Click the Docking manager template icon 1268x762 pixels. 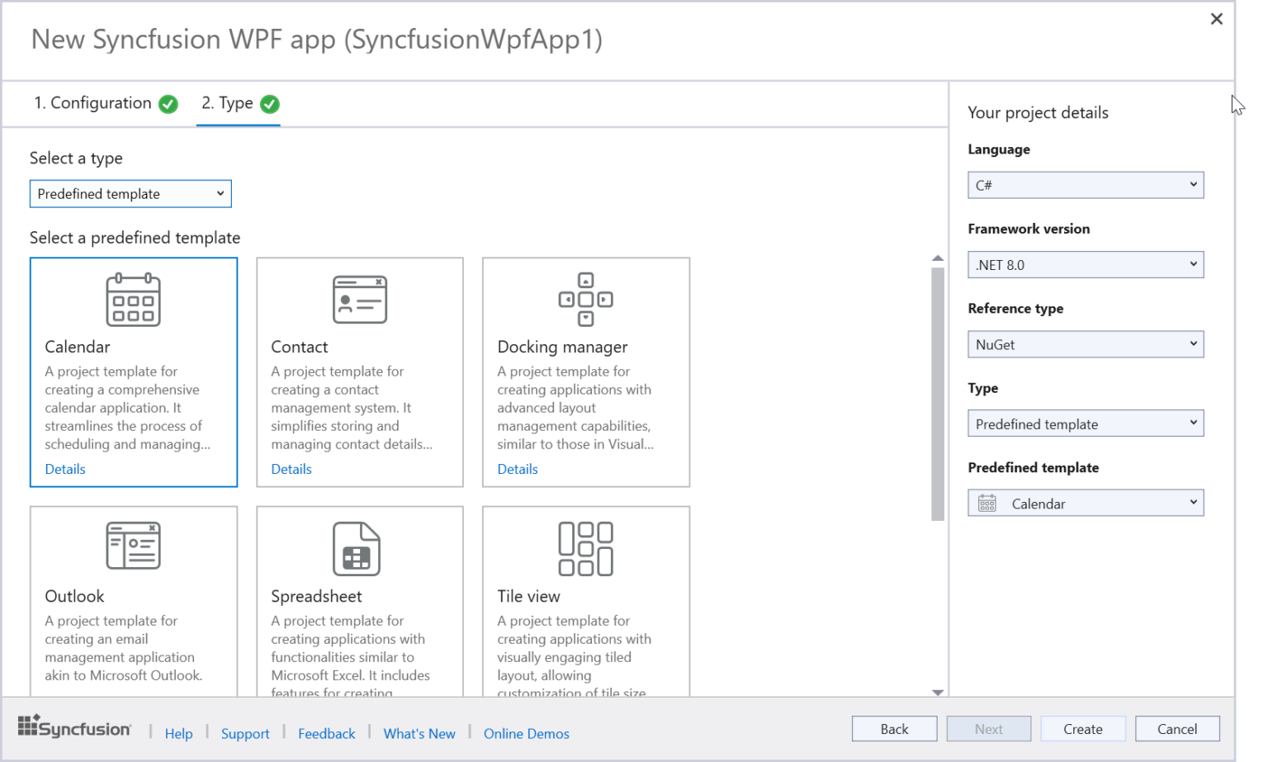[585, 300]
